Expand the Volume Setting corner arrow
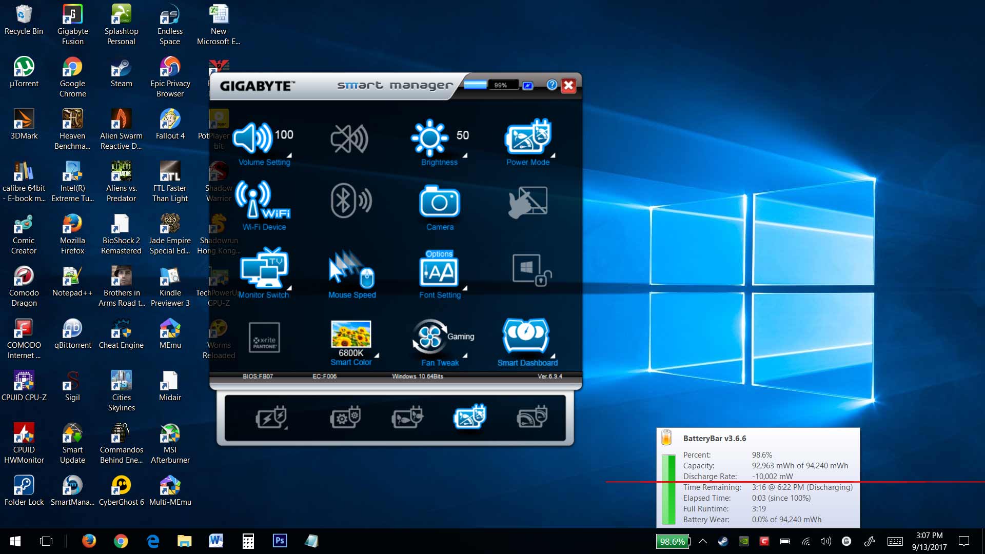This screenshot has height=554, width=985. pos(289,155)
